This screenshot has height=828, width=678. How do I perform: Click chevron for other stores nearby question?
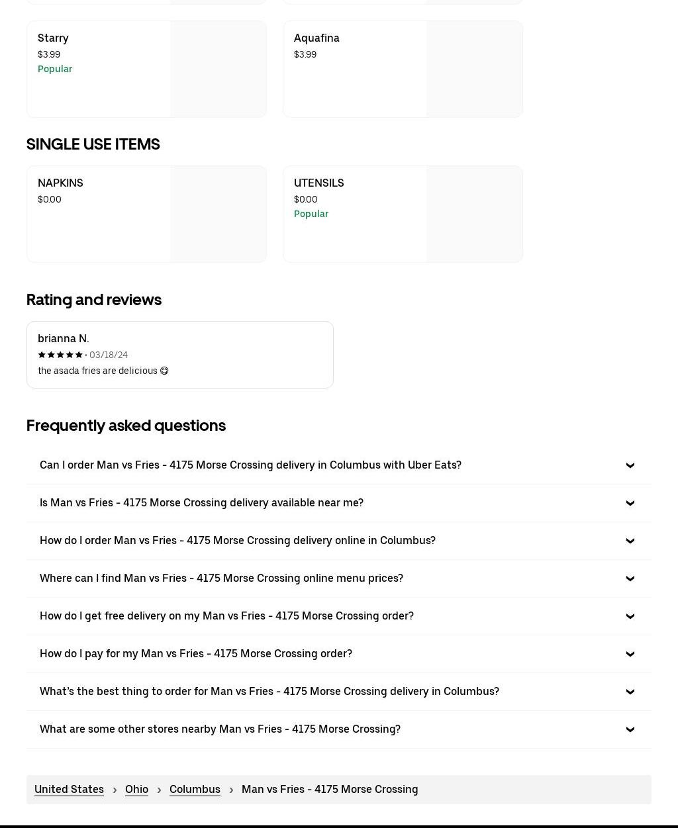click(630, 729)
